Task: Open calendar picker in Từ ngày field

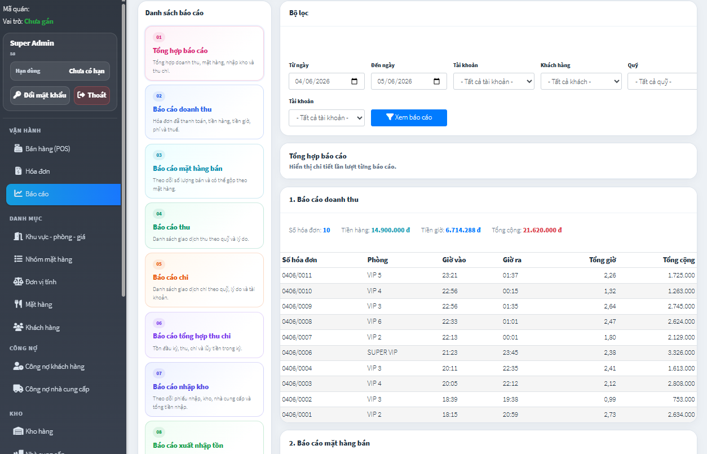Action: (354, 81)
